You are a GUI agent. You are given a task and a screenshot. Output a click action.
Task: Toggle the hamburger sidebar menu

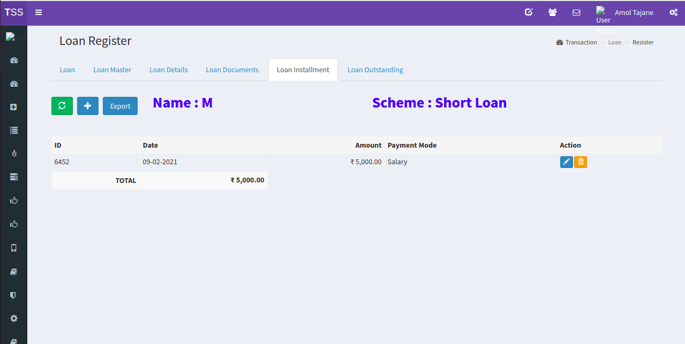tap(39, 12)
